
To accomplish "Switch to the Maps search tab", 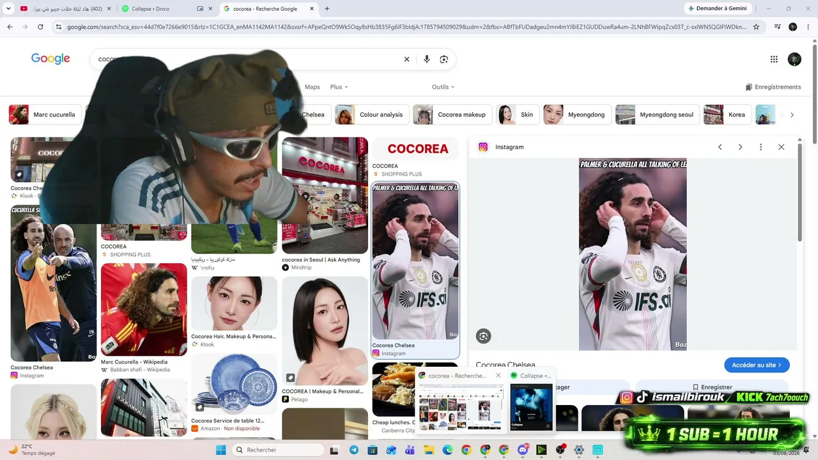I will click(x=313, y=87).
